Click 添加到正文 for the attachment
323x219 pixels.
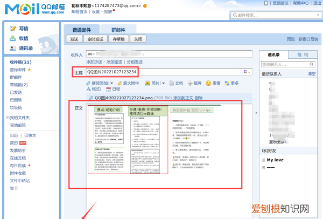183,98
